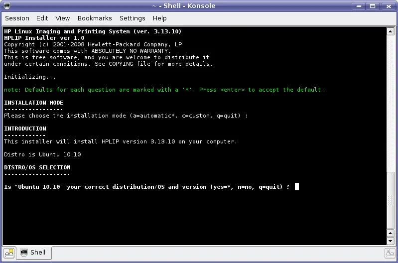Minimize the Konsole window

point(359,6)
